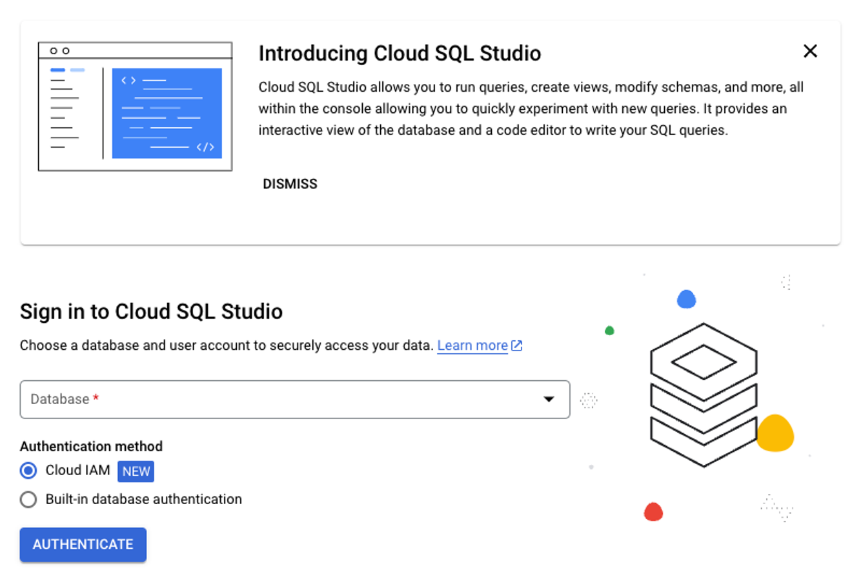The width and height of the screenshot is (852, 581).
Task: Expand the Database dropdown arrow
Action: tap(549, 399)
